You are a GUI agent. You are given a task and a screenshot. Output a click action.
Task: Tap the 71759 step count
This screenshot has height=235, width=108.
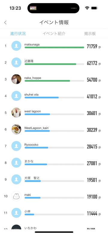coord(92,46)
